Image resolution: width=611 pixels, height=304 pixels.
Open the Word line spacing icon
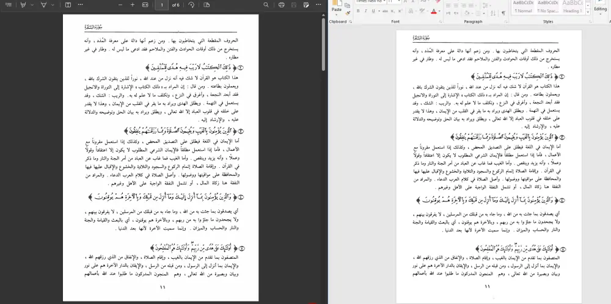[485, 5]
